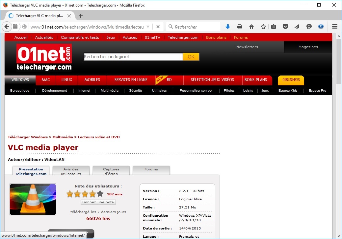Click the site identity globe icon

pyautogui.click(x=24, y=27)
